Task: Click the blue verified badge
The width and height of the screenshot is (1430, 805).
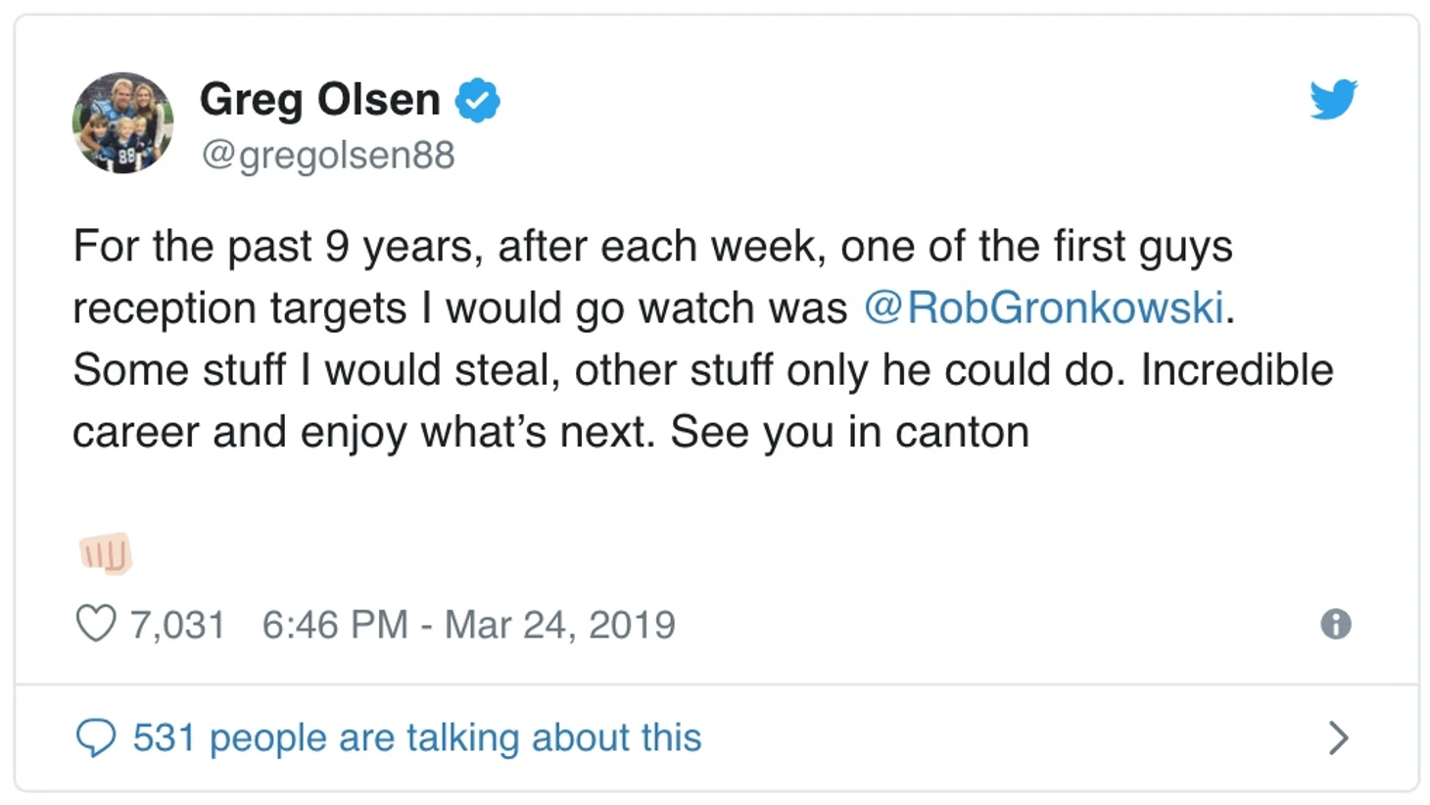Action: point(478,100)
